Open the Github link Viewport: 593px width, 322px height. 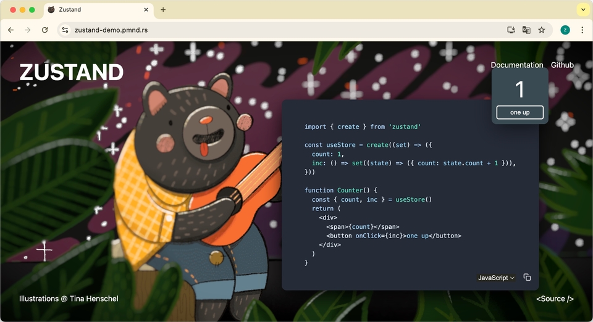click(x=562, y=65)
